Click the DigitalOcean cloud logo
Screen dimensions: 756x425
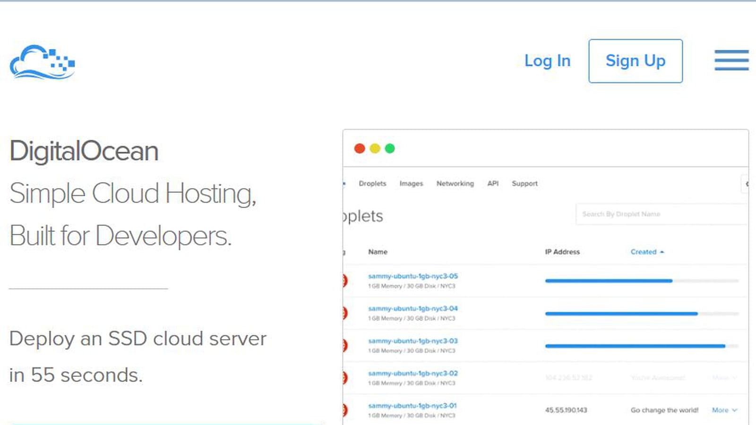[43, 62]
